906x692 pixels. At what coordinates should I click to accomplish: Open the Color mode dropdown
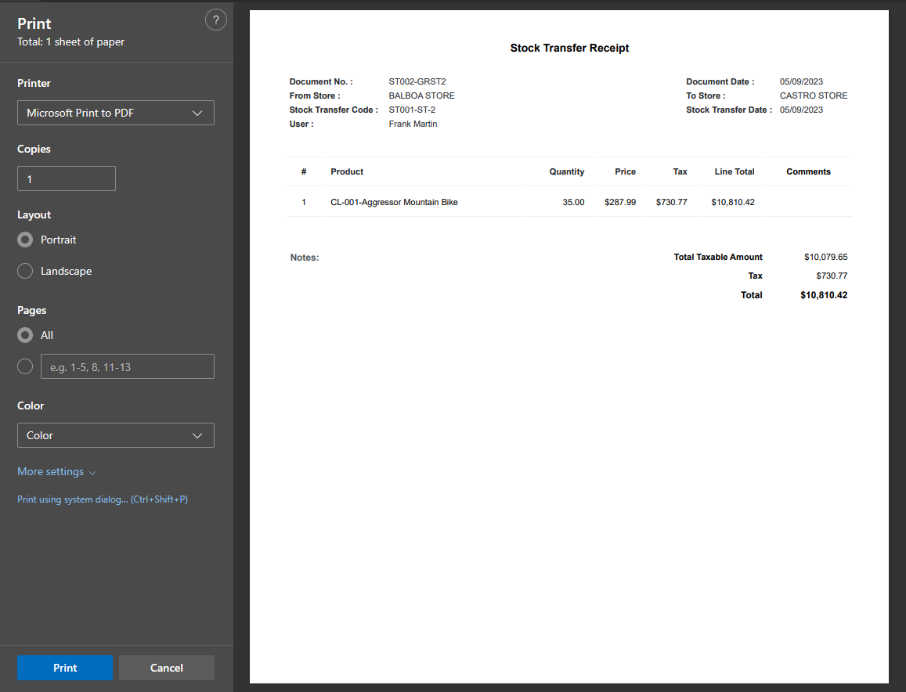pyautogui.click(x=116, y=435)
